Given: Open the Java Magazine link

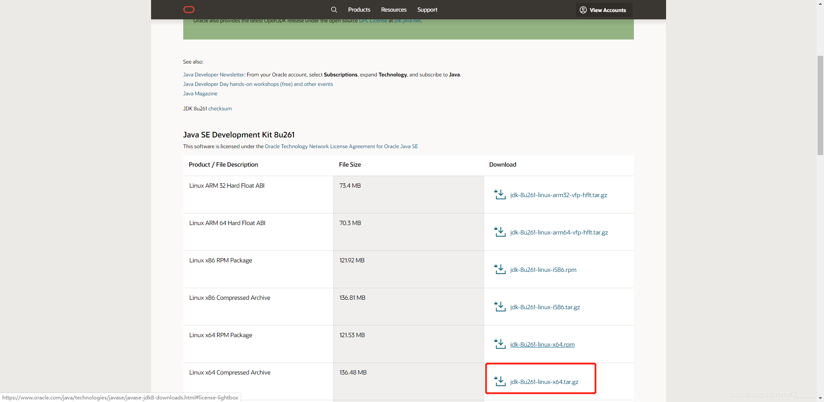Looking at the screenshot, I should click(x=200, y=94).
